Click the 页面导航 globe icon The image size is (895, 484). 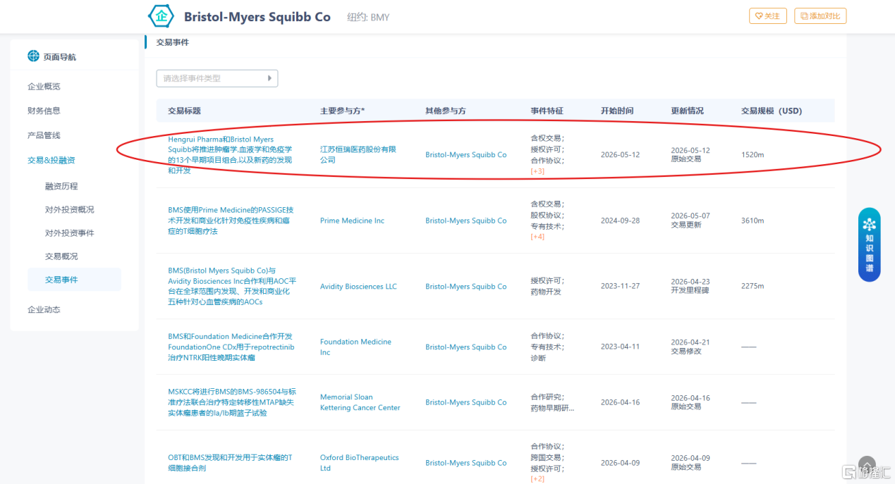33,56
